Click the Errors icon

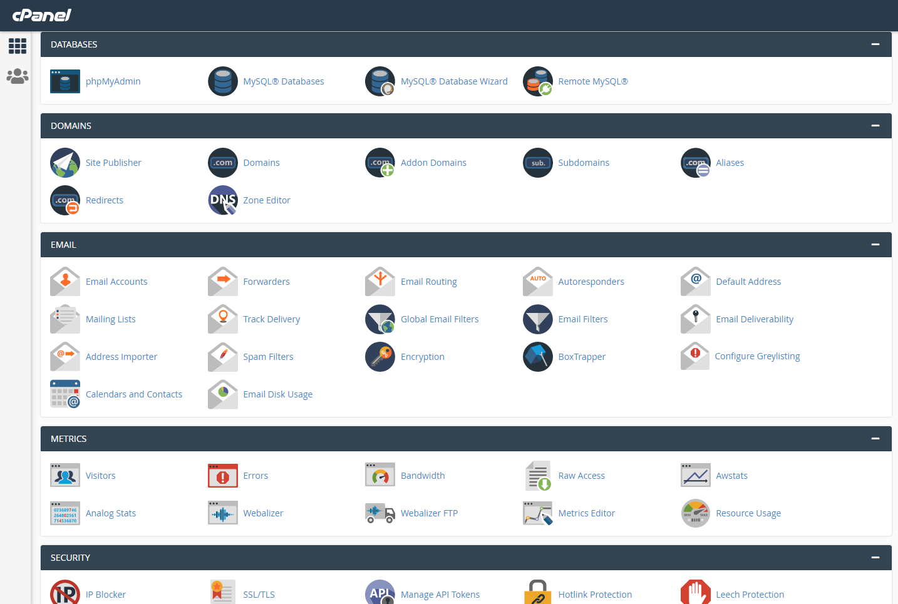click(x=223, y=476)
